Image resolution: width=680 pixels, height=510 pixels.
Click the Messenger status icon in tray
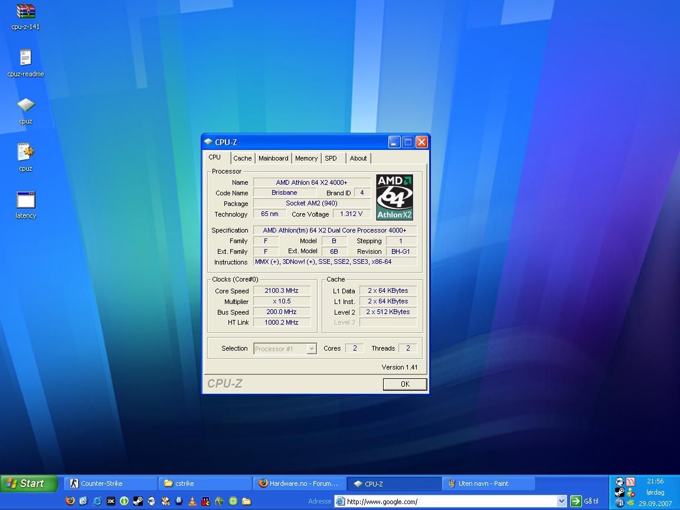[x=630, y=492]
